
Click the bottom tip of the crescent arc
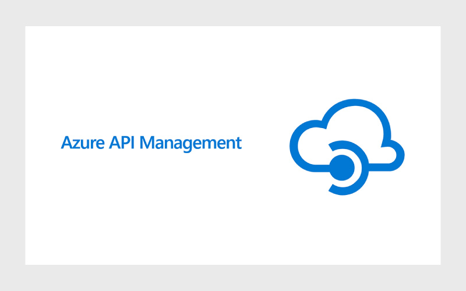(334, 189)
